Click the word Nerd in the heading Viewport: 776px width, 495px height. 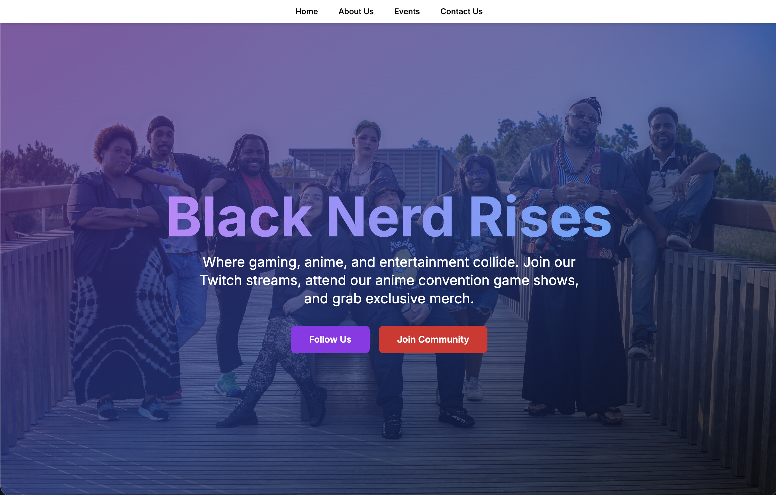(390, 216)
